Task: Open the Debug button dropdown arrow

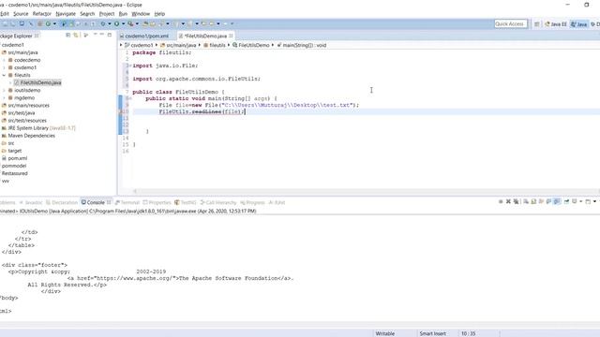Action: pyautogui.click(x=109, y=23)
